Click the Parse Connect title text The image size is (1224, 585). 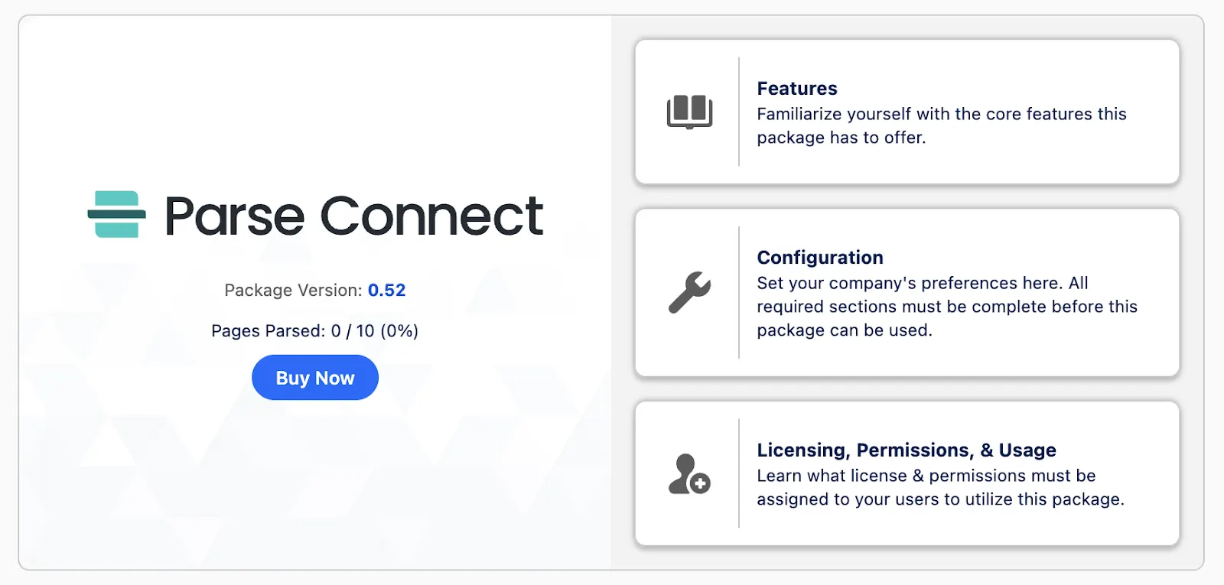353,216
